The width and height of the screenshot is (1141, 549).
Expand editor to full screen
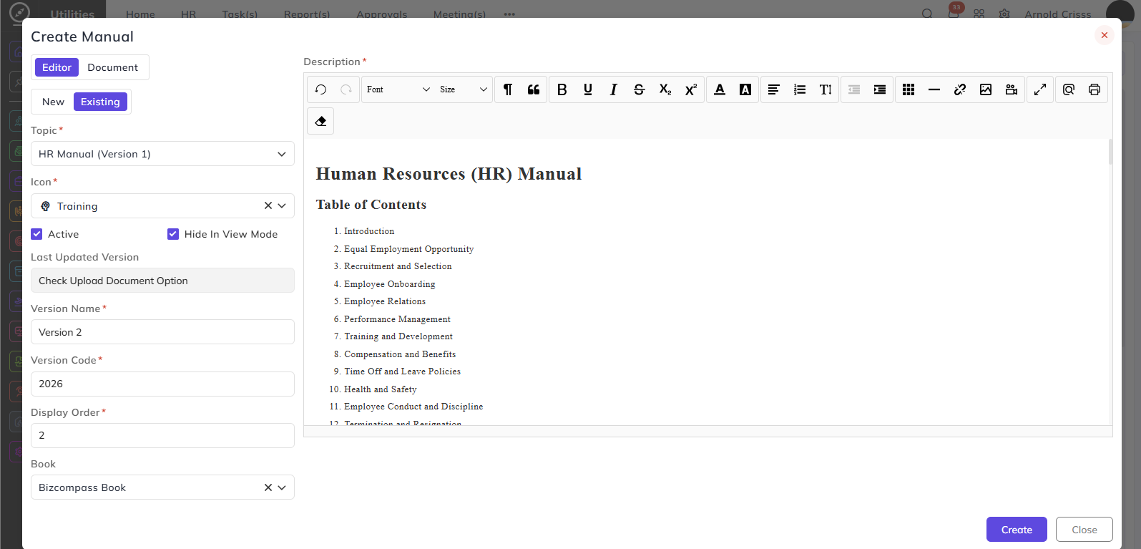point(1040,89)
